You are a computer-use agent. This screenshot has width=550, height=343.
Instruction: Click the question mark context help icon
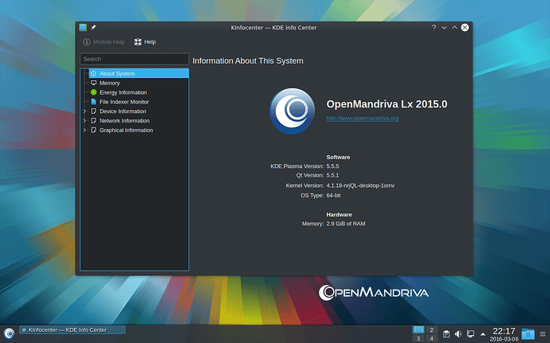pos(434,27)
